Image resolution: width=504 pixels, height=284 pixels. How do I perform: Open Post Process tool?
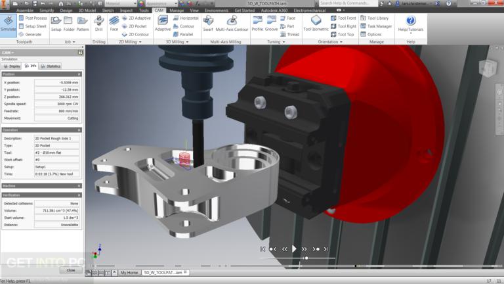(x=33, y=18)
